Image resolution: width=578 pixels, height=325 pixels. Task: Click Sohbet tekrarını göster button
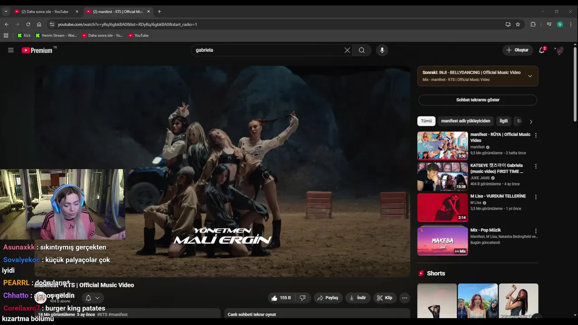click(478, 100)
